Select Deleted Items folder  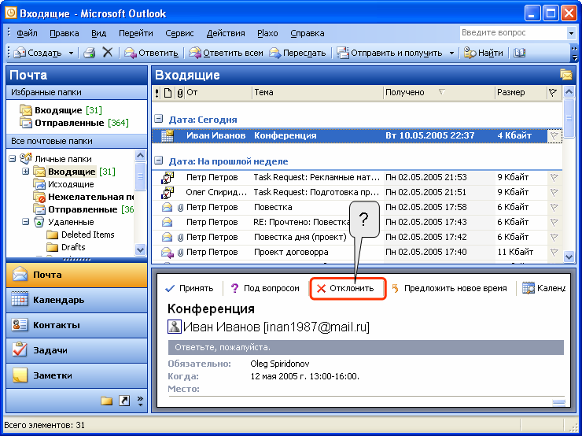[80, 235]
